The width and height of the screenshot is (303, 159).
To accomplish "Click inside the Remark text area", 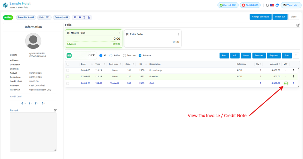I will [33, 132].
